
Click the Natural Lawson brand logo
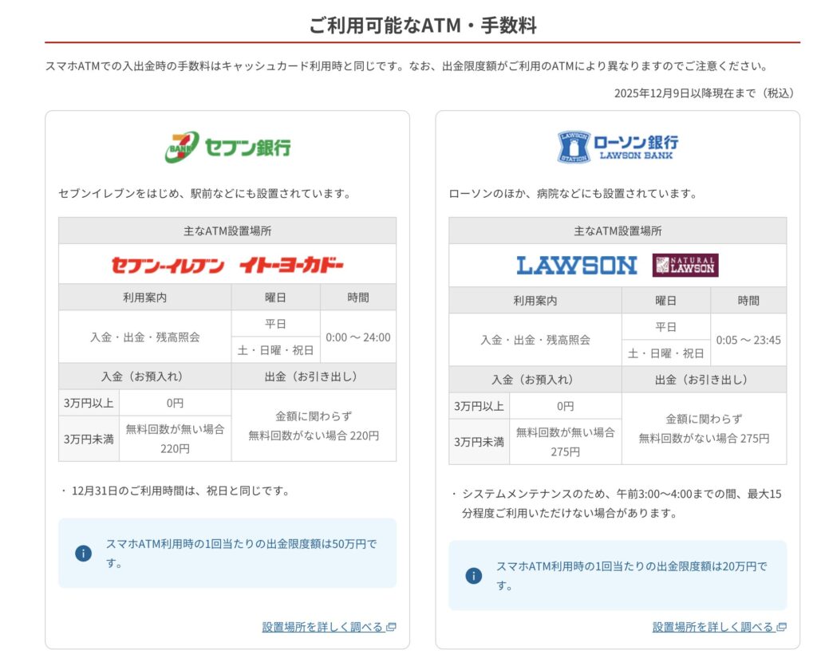[x=685, y=266]
